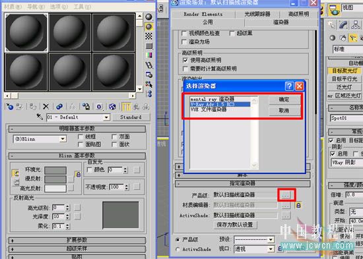The width and height of the screenshot is (363, 259).
Task: Click the 产品级 renderer browse button
Action: tap(286, 195)
